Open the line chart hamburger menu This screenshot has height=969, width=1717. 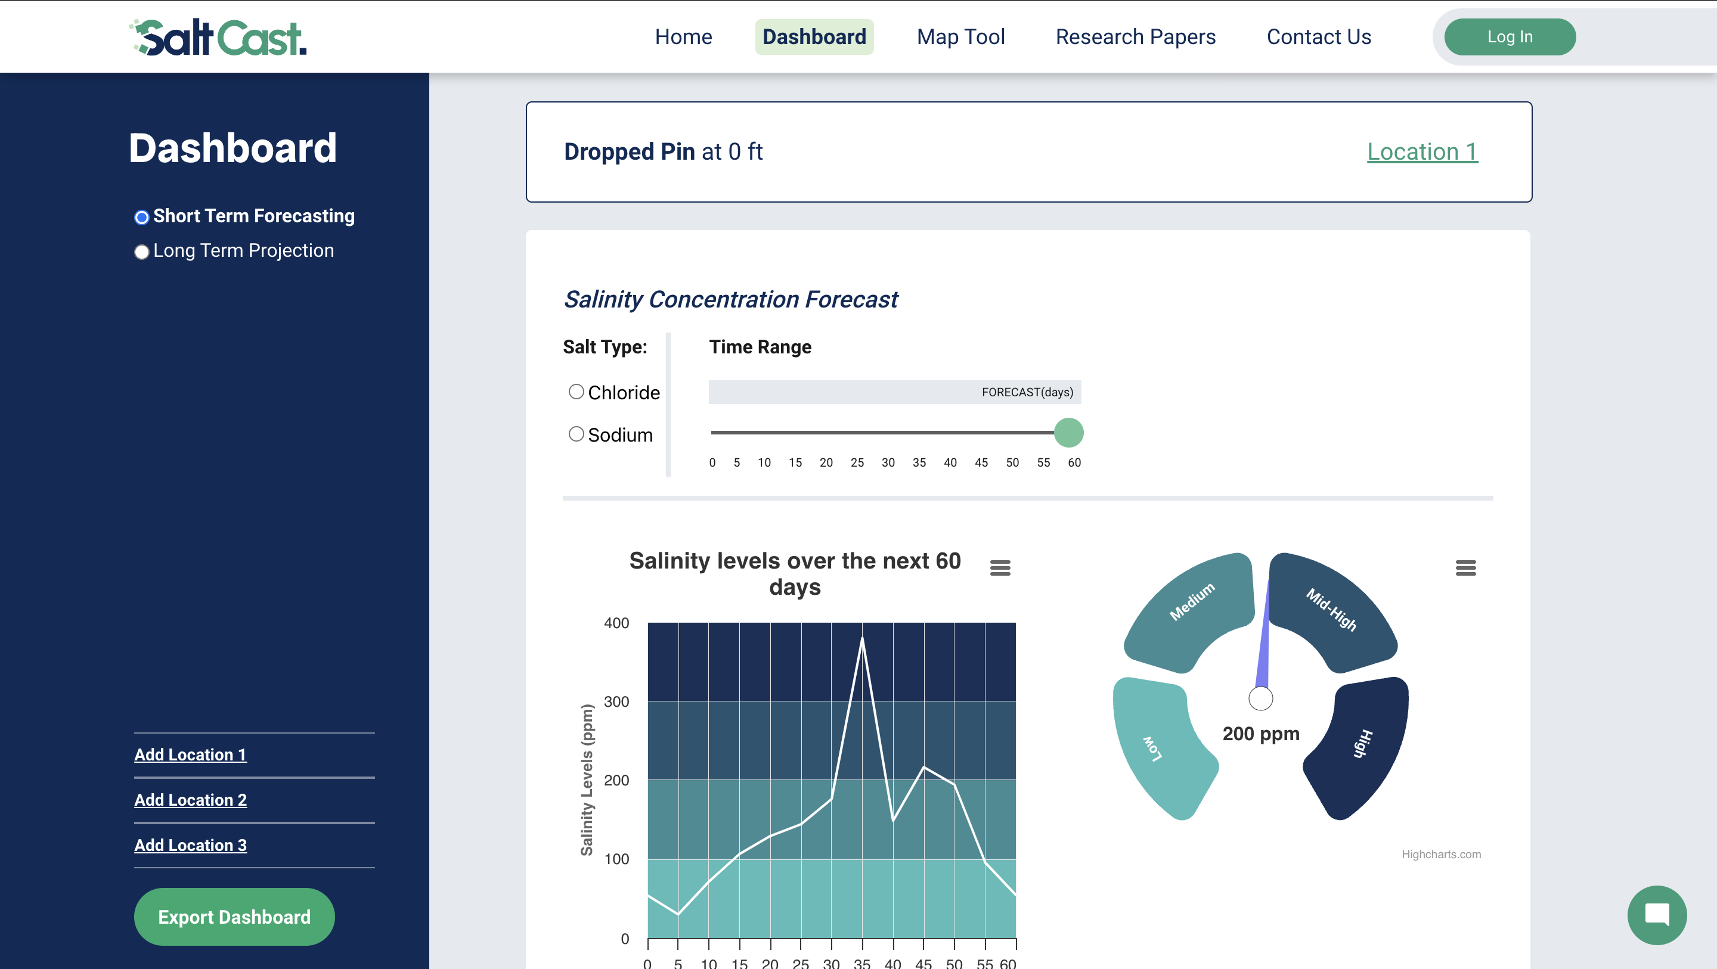click(x=1000, y=568)
